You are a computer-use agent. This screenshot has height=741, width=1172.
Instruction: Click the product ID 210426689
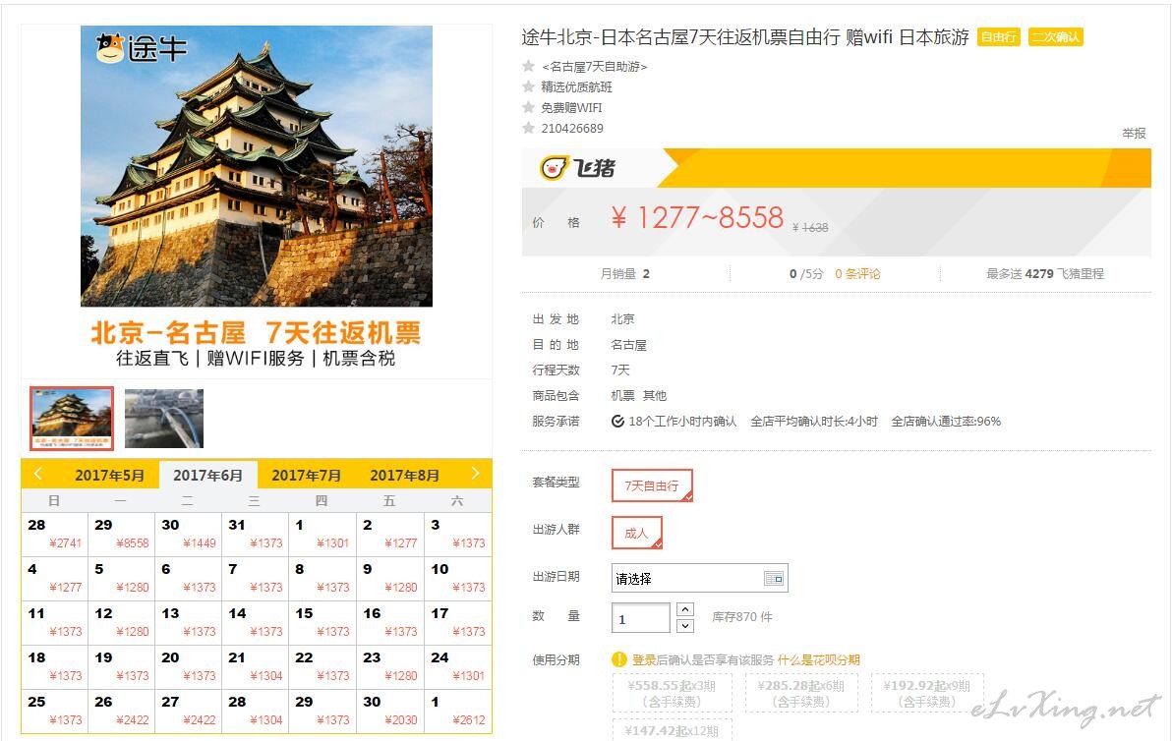(x=572, y=129)
